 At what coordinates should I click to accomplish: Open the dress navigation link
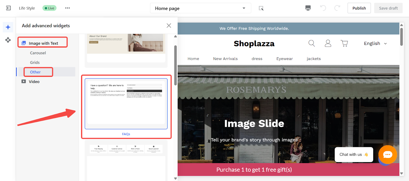[257, 59]
